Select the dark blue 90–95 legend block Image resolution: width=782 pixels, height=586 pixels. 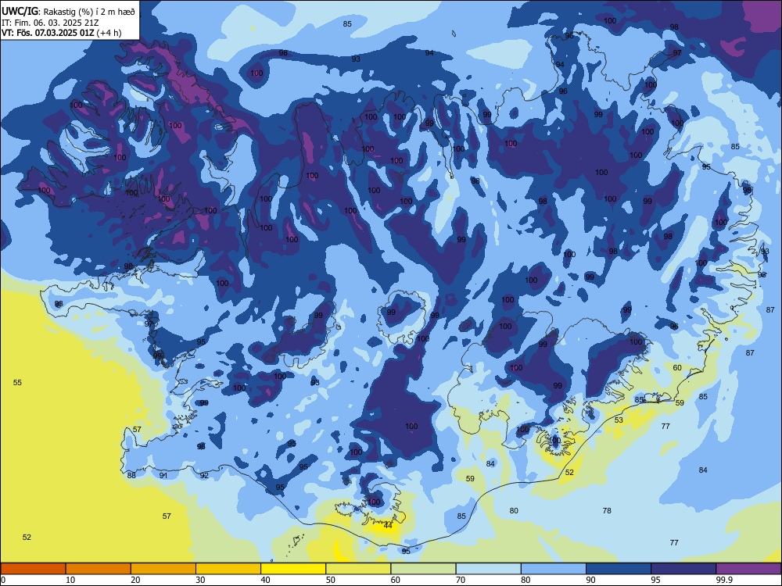tap(619, 569)
